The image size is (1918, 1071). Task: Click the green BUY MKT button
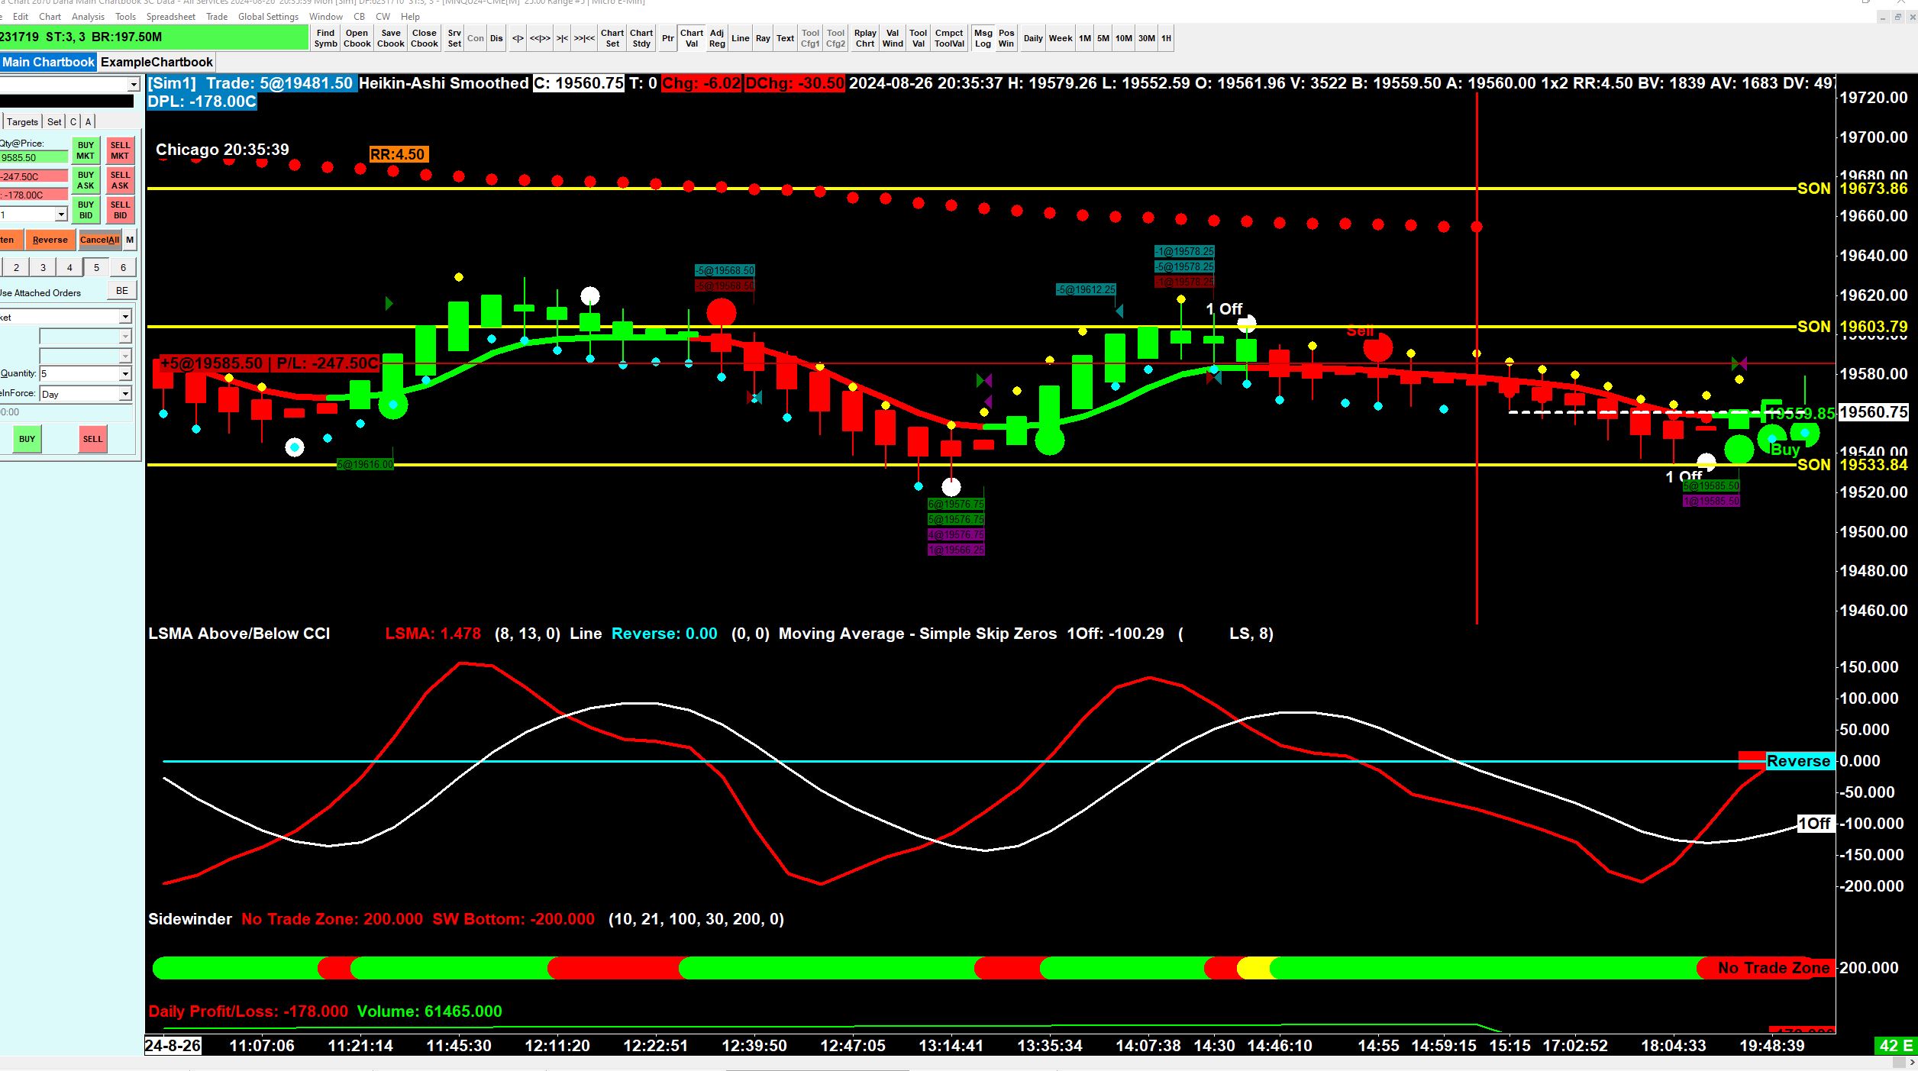click(x=86, y=150)
